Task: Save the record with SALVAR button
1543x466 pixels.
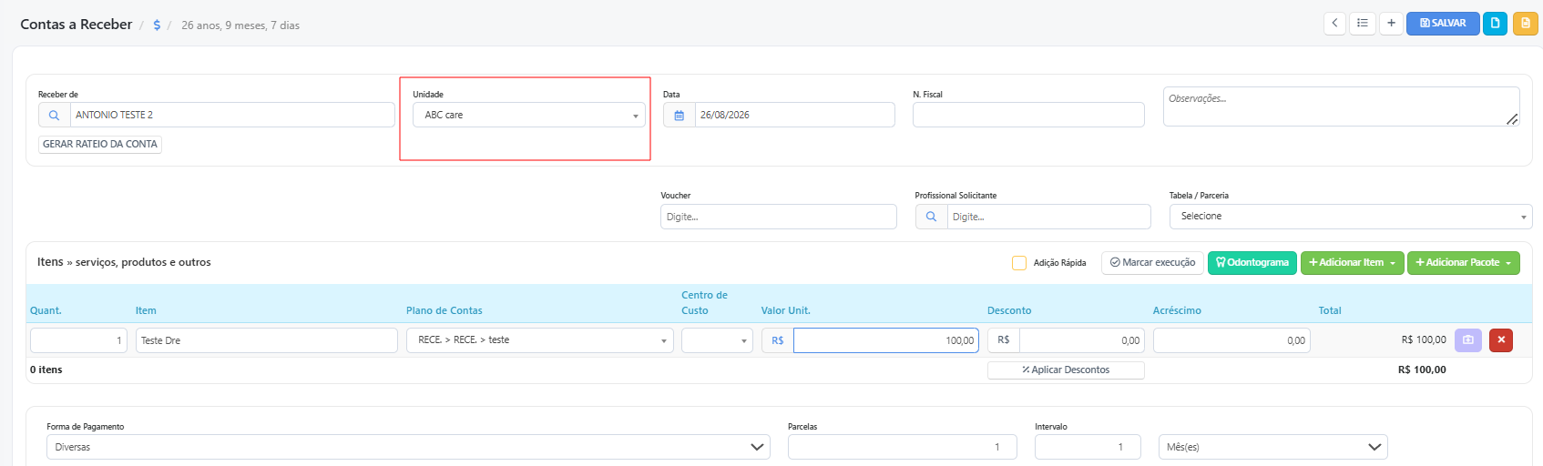Action: click(x=1443, y=23)
